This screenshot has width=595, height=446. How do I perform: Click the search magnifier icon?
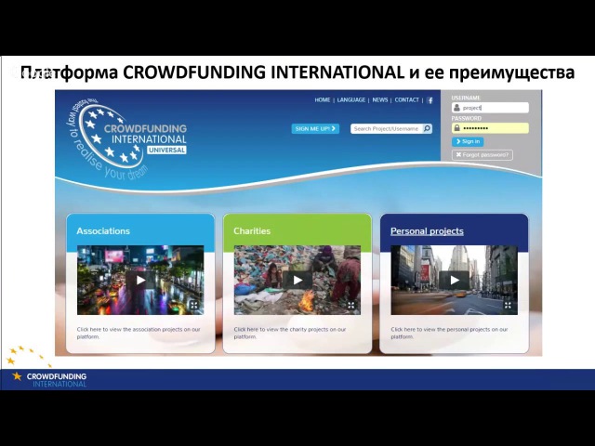[427, 128]
